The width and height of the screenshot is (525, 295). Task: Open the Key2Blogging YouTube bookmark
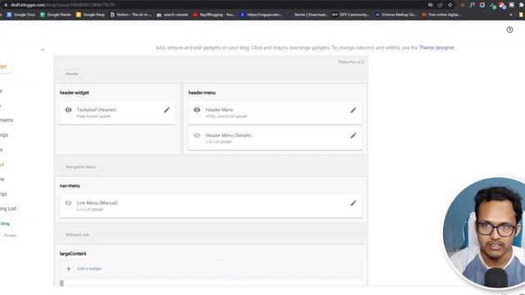click(x=213, y=15)
